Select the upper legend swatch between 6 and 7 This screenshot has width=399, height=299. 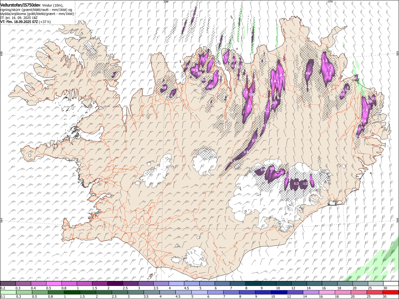coord(222,283)
